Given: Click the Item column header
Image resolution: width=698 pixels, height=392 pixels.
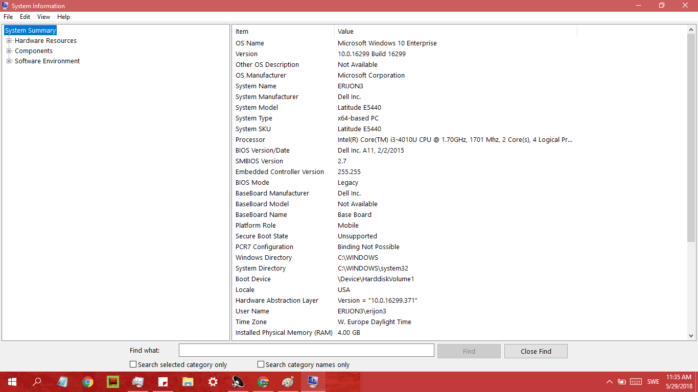Looking at the screenshot, I should pos(284,32).
